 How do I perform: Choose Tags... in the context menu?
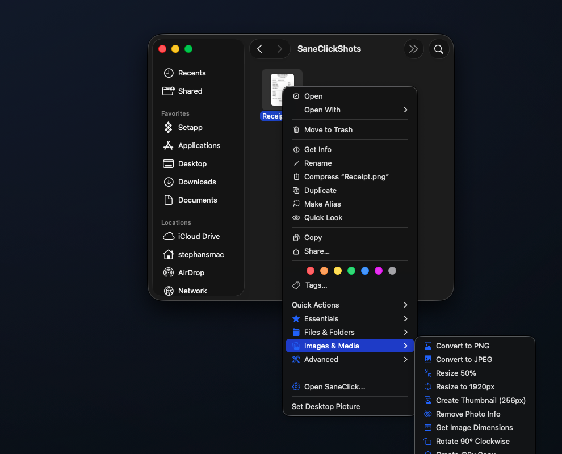[350, 285]
